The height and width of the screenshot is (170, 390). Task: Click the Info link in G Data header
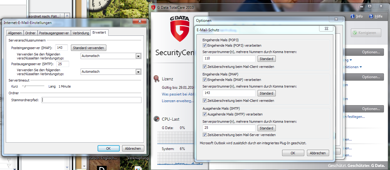click(359, 16)
